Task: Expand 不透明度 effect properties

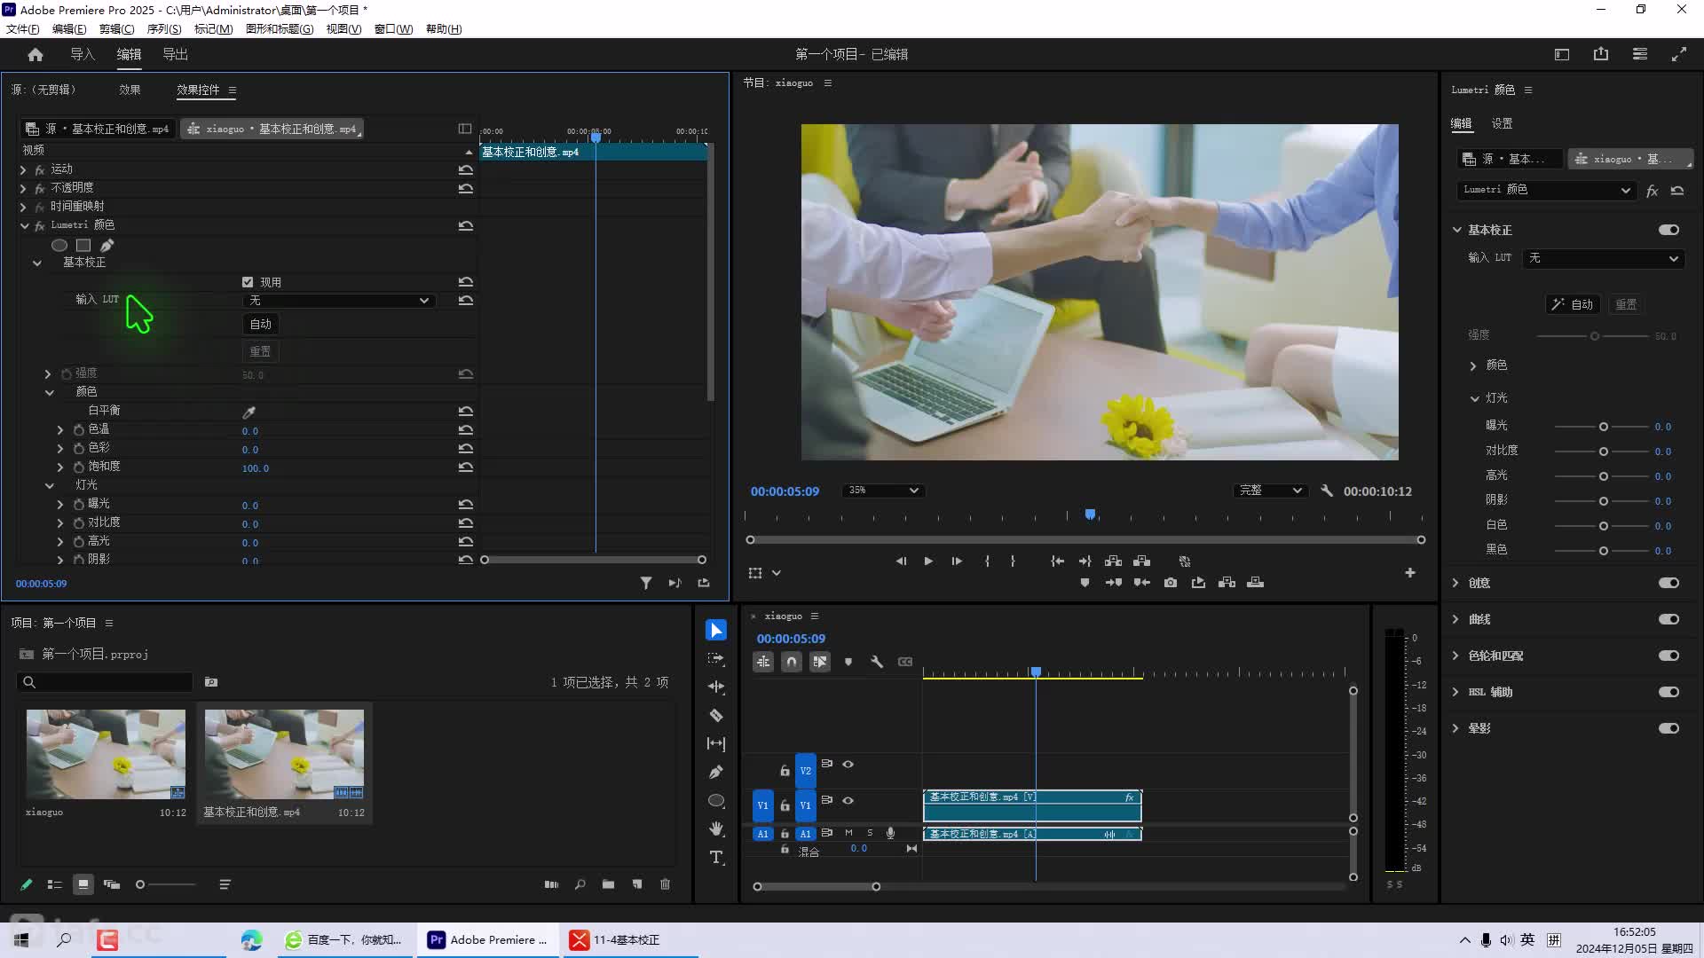Action: (23, 188)
